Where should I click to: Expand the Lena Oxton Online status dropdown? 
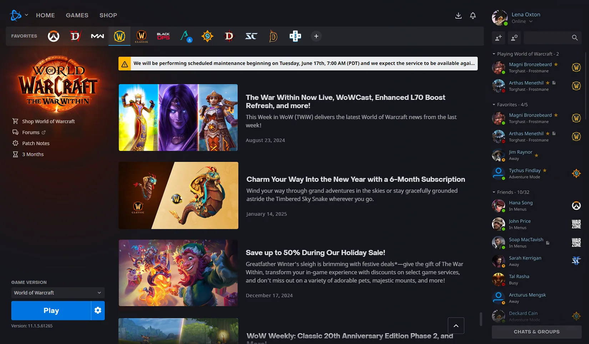[x=522, y=21]
